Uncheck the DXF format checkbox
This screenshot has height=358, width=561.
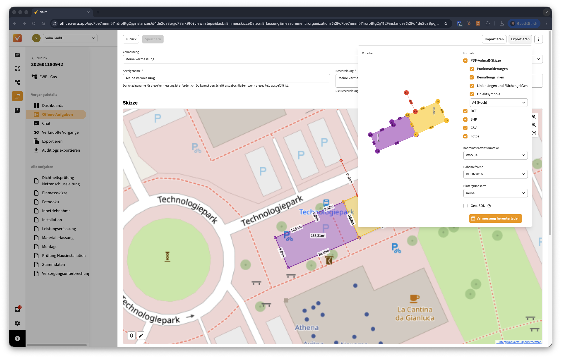(x=465, y=111)
